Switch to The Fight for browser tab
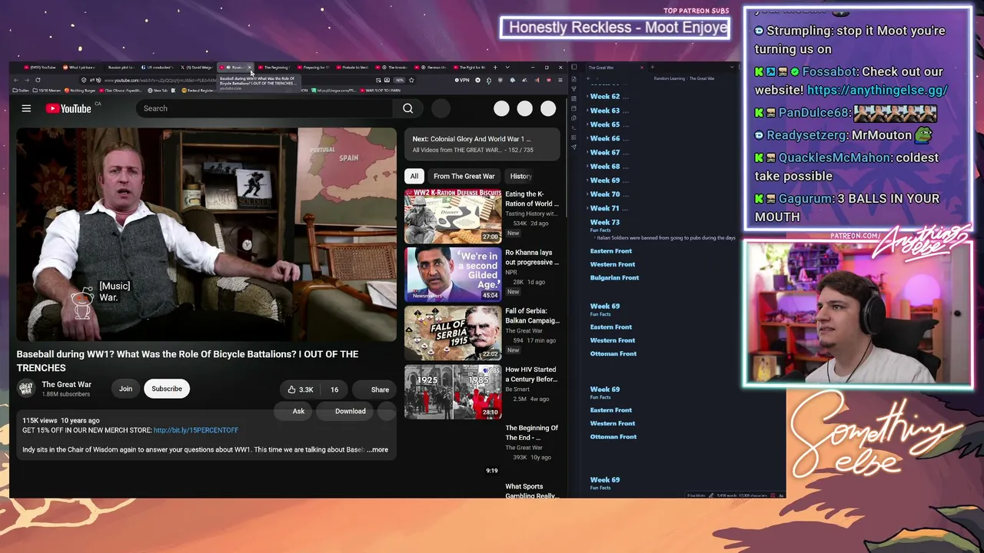 click(x=469, y=68)
